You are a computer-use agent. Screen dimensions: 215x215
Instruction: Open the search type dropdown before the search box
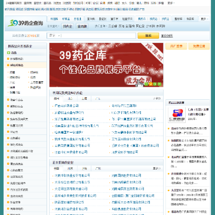coord(54,36)
